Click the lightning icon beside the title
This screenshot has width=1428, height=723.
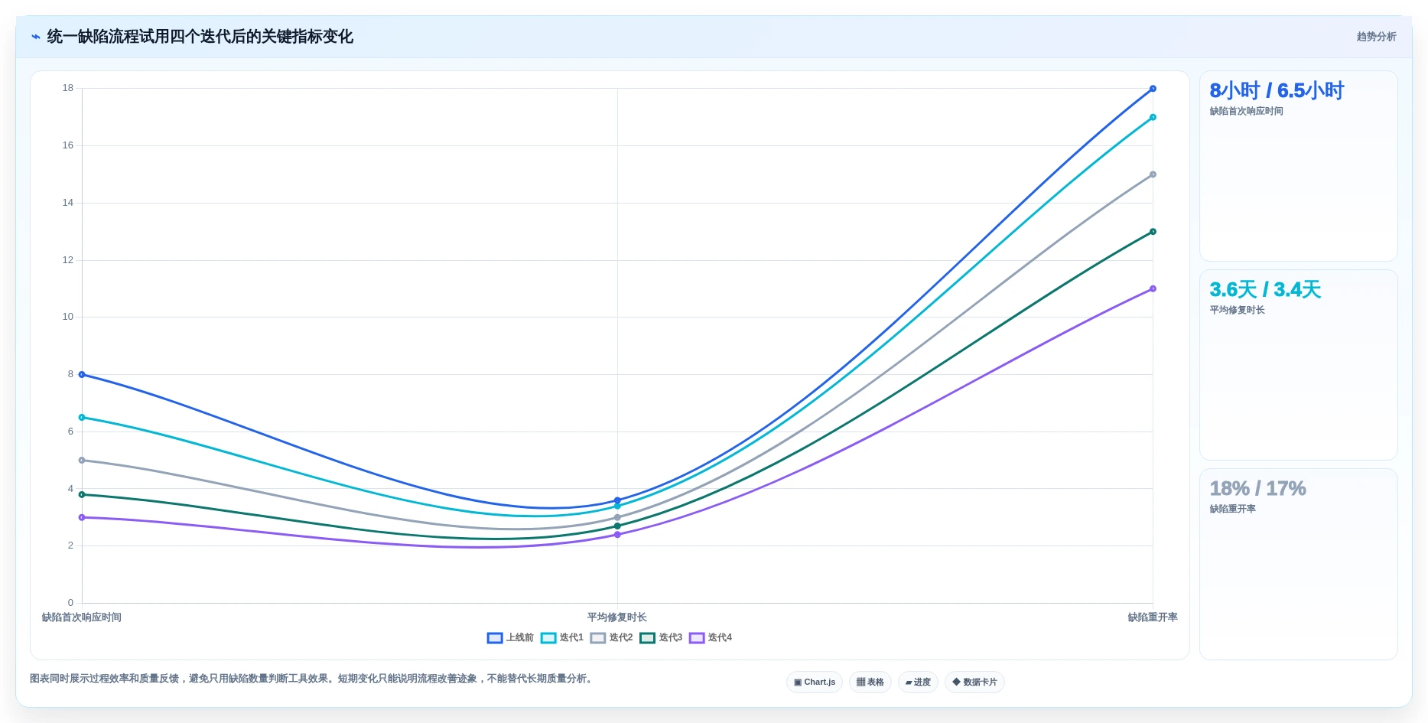click(x=36, y=37)
